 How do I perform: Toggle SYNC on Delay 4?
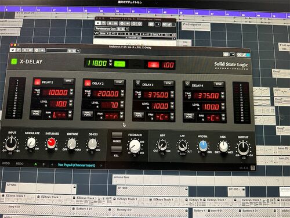coord(219,84)
